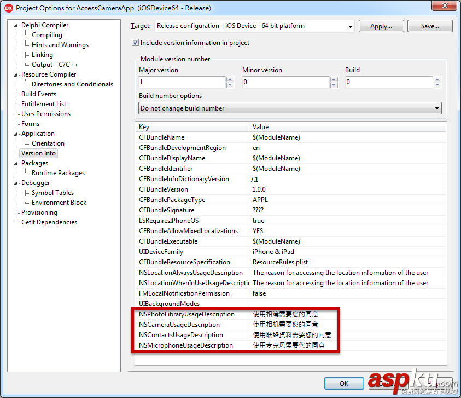The width and height of the screenshot is (461, 398).
Task: Select Directories and Conditionals tree item
Action: click(72, 84)
